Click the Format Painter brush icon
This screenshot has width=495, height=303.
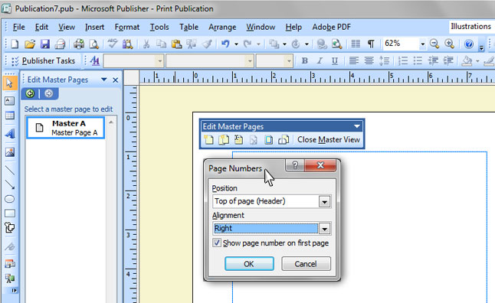click(x=207, y=44)
